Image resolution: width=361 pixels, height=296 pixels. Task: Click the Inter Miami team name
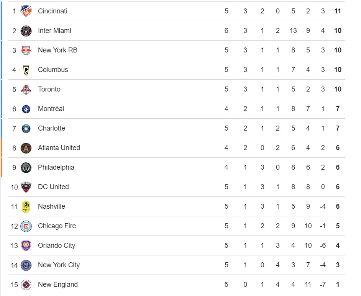(x=54, y=31)
